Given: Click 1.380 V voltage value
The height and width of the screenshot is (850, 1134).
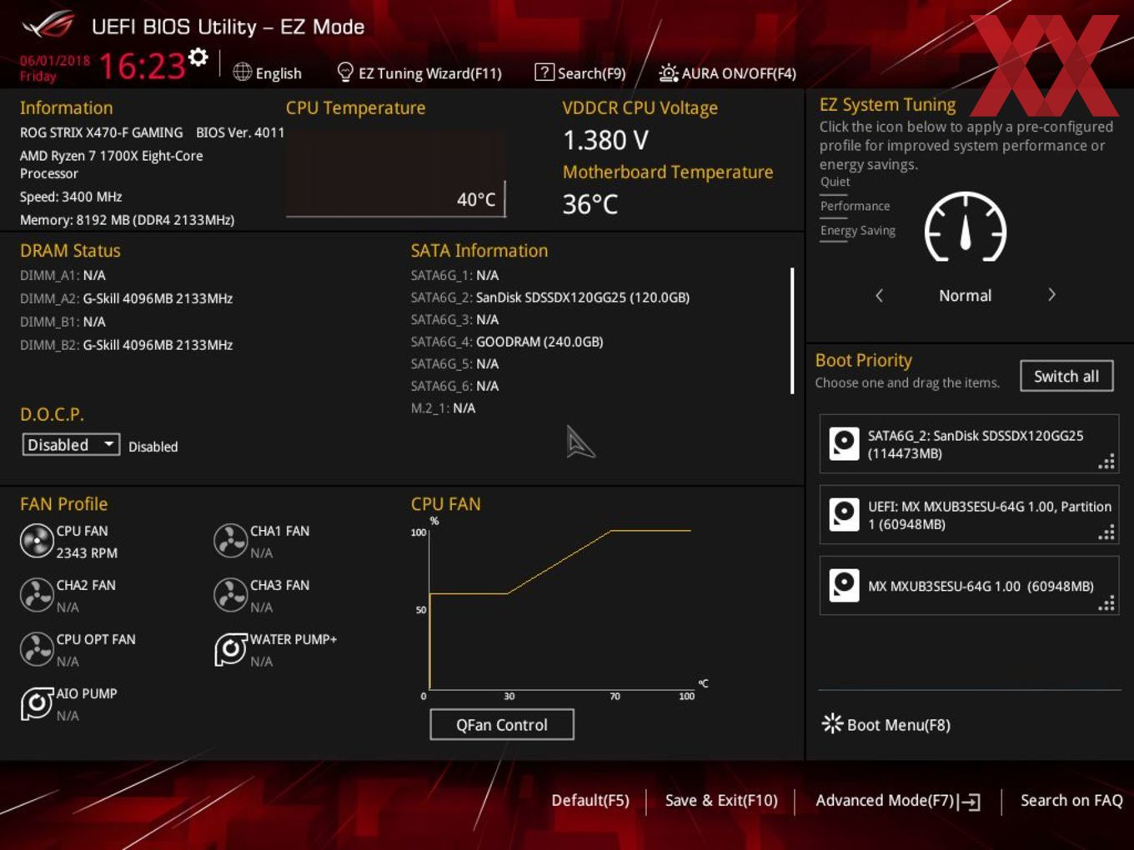Looking at the screenshot, I should (605, 140).
